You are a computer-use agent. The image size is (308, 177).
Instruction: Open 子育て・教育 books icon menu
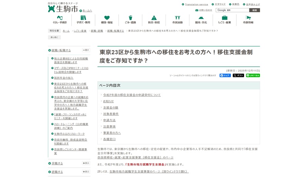[x=83, y=20]
